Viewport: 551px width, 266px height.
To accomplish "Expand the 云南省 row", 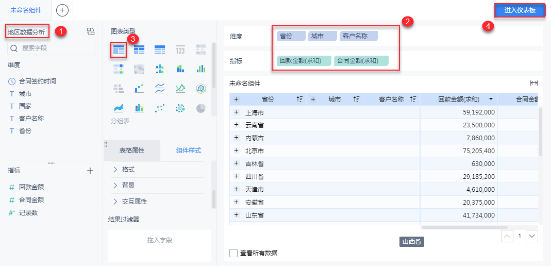I will click(x=236, y=125).
